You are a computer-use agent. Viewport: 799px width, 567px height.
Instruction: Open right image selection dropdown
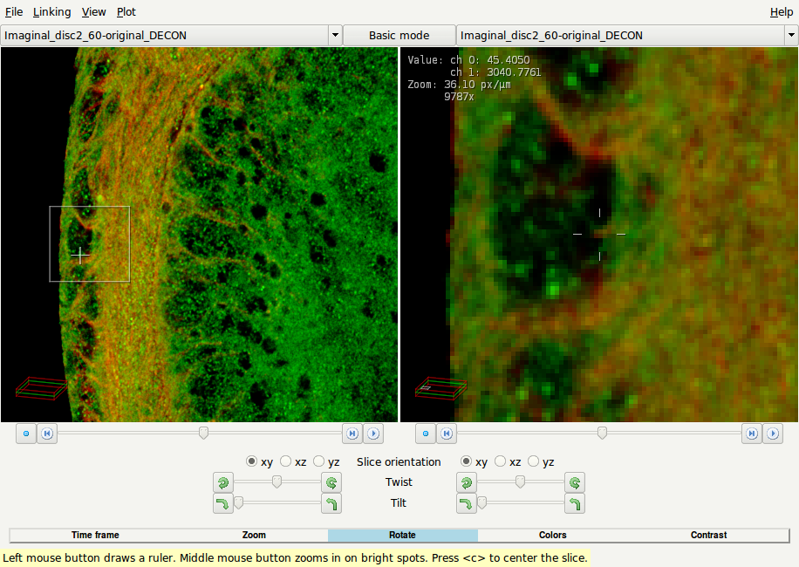pyautogui.click(x=791, y=35)
